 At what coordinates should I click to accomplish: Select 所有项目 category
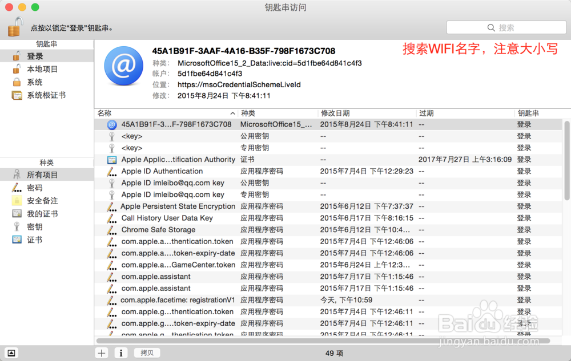click(x=47, y=175)
